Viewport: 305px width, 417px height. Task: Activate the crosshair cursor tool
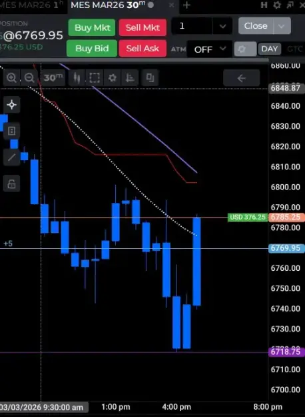[11, 105]
